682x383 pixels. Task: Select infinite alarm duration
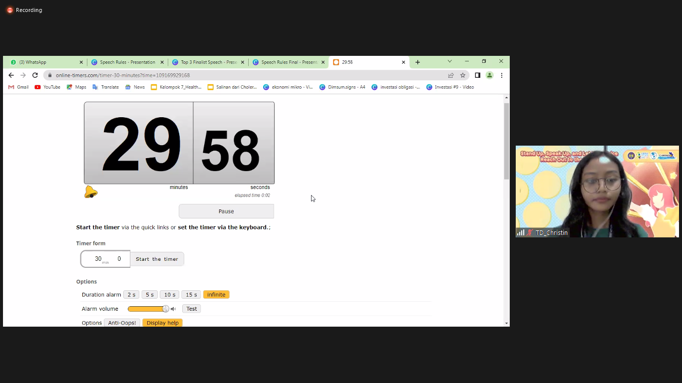click(x=216, y=295)
